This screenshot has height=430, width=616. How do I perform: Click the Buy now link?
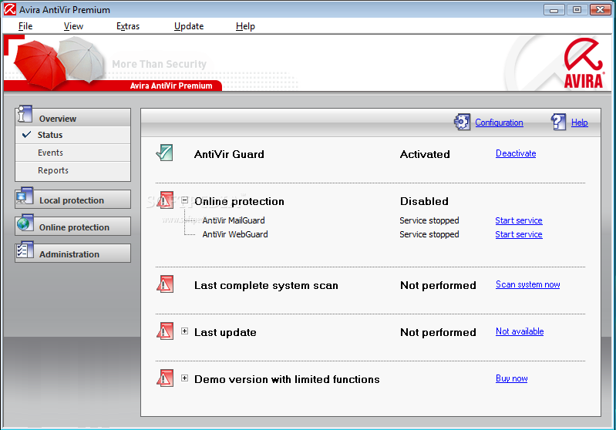(511, 378)
